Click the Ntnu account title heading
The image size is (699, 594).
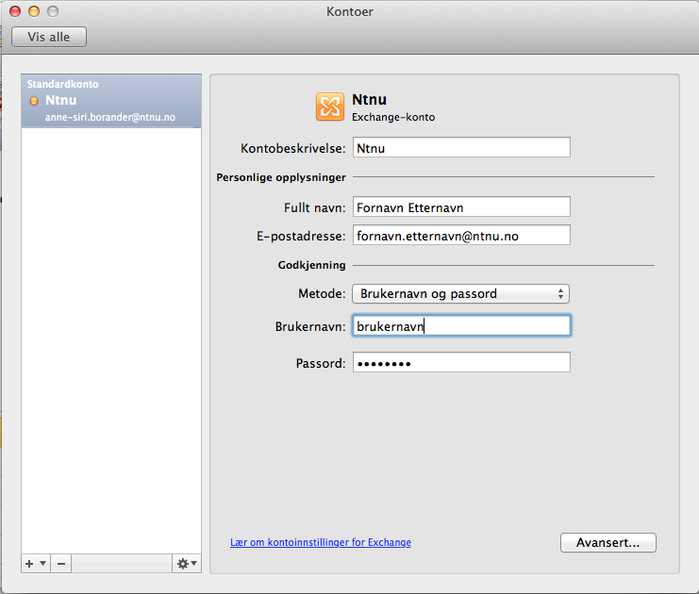click(369, 99)
